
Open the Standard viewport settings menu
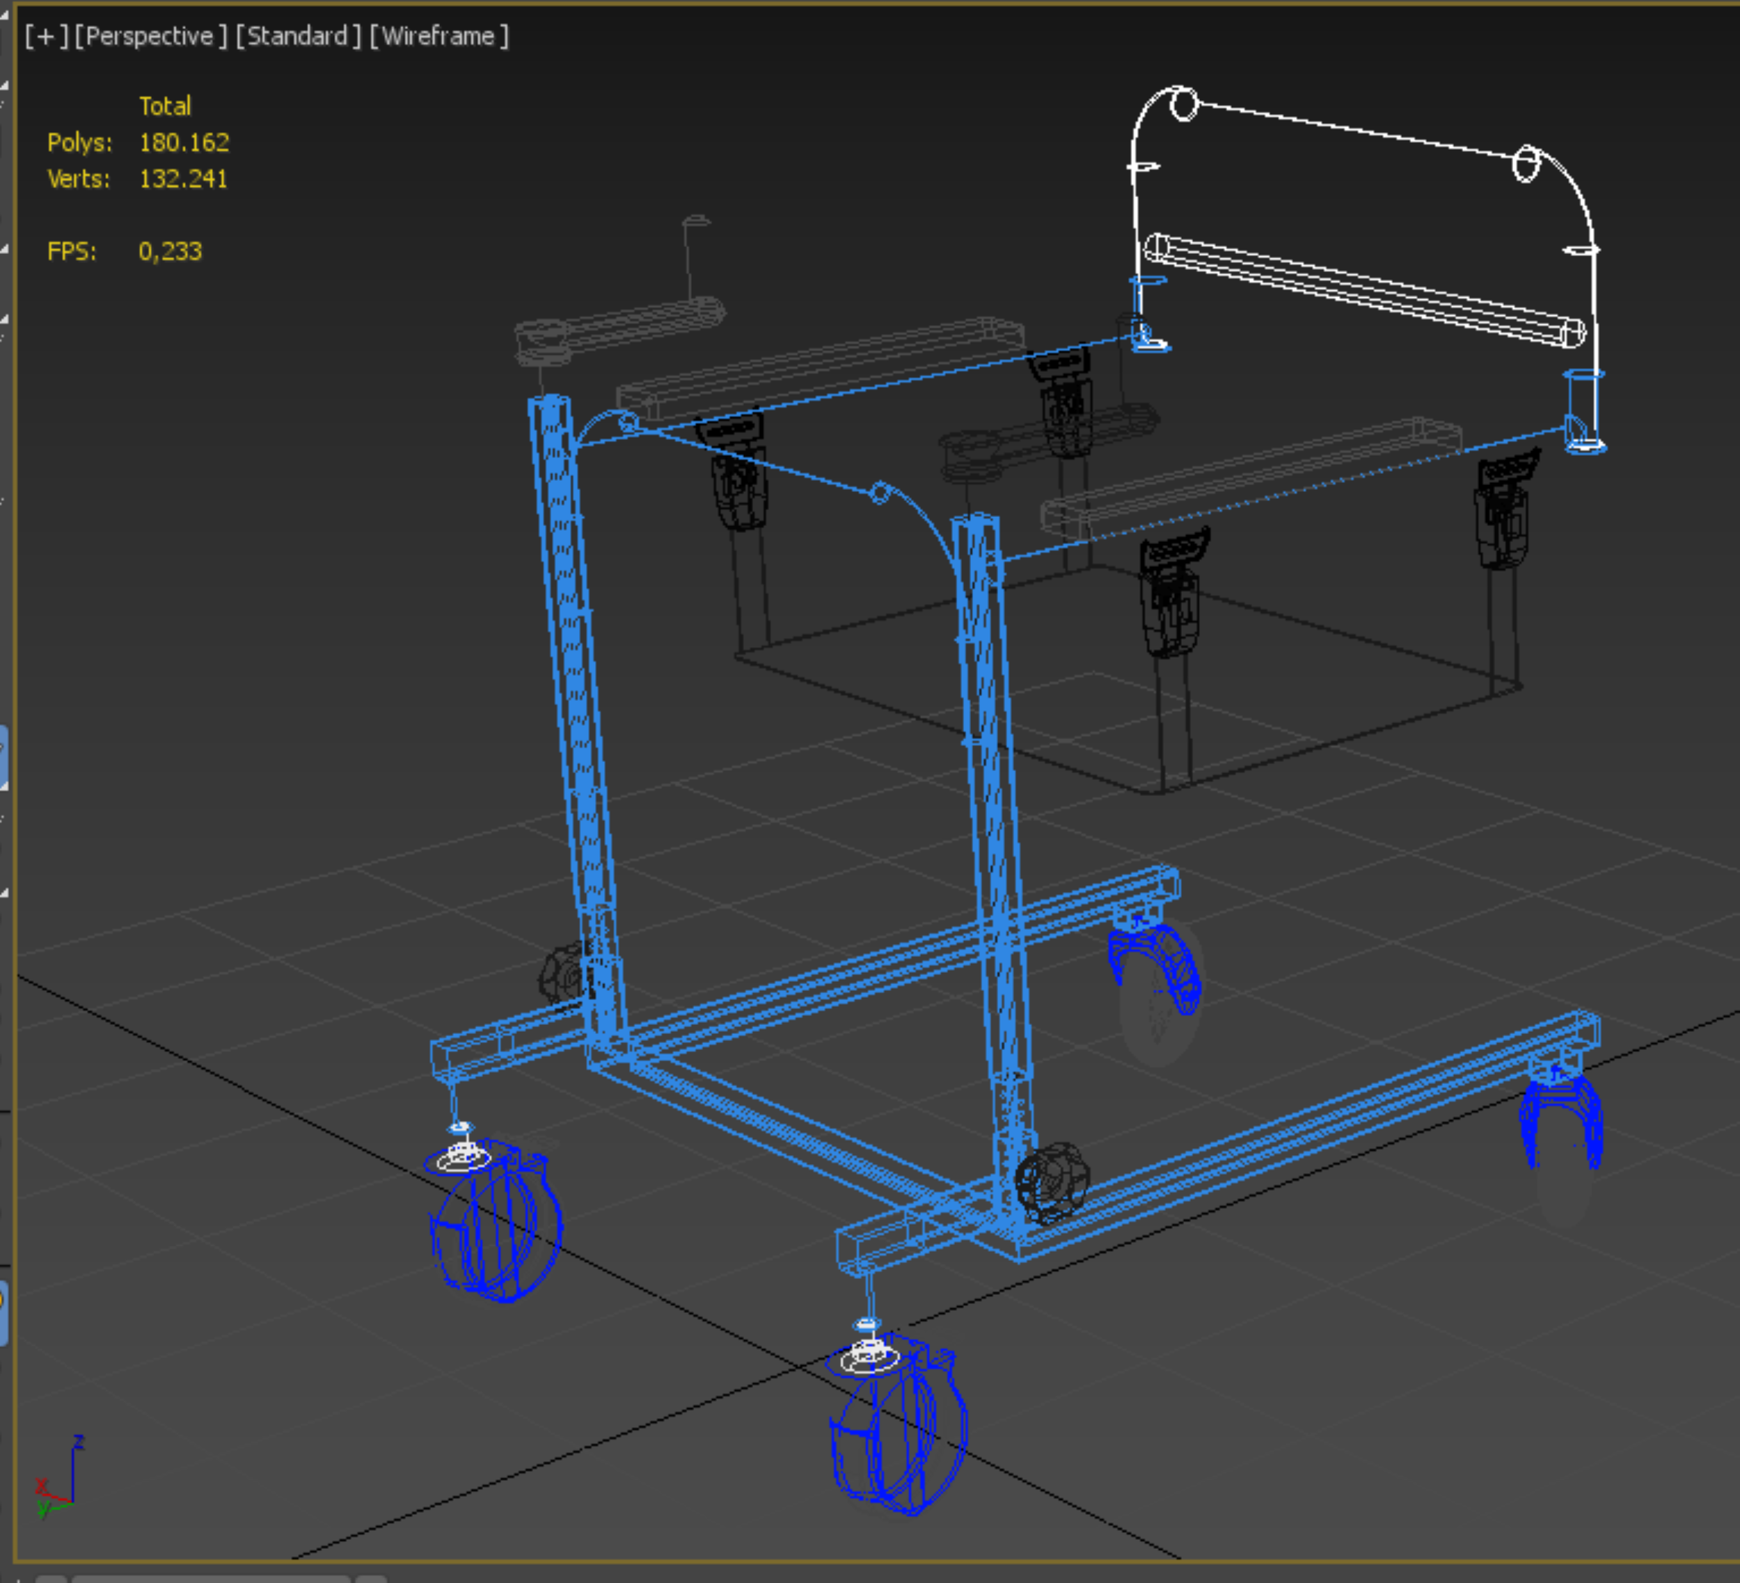[298, 36]
